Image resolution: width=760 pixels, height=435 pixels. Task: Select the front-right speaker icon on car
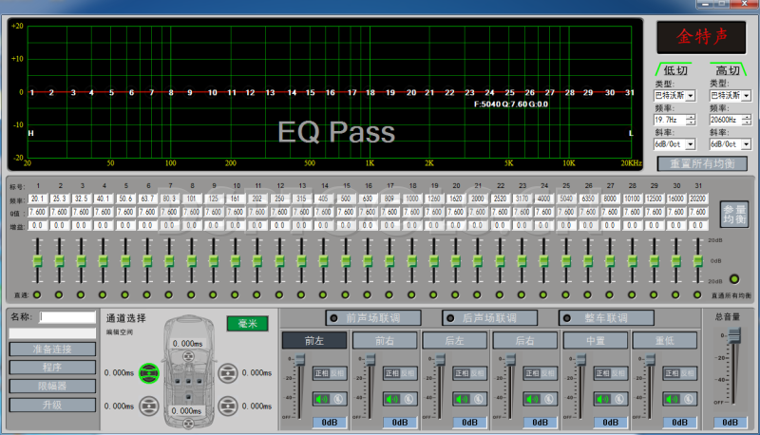point(227,373)
